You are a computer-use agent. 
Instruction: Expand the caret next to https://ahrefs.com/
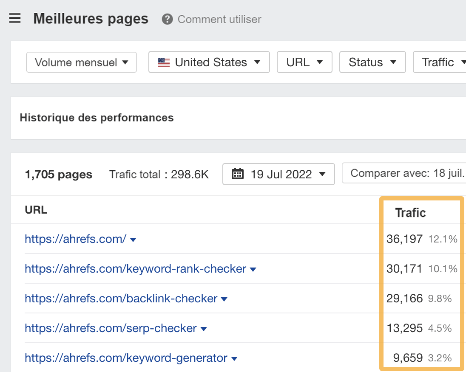(x=133, y=239)
